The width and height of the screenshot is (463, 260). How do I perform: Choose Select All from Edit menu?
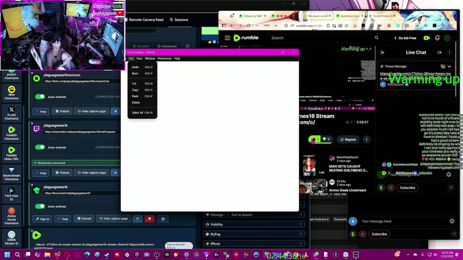click(x=142, y=113)
